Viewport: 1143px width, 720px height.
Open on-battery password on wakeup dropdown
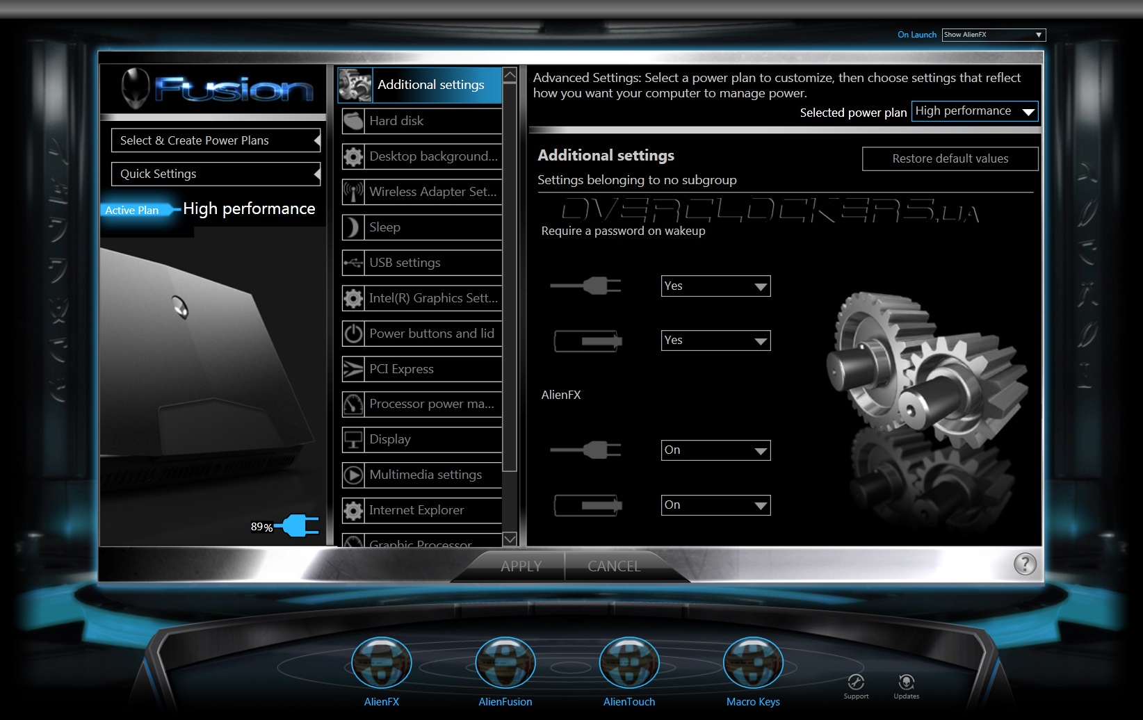[x=715, y=341]
